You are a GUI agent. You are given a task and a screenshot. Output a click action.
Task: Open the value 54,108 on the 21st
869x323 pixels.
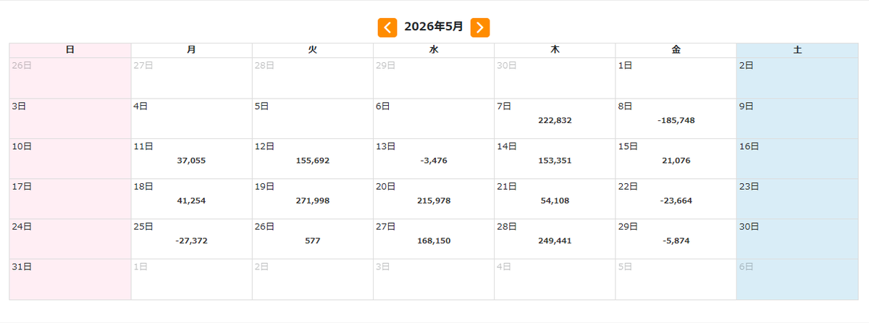pos(555,200)
